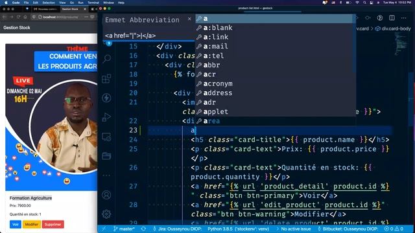Open the Manage gear in activity bar

click(x=106, y=214)
